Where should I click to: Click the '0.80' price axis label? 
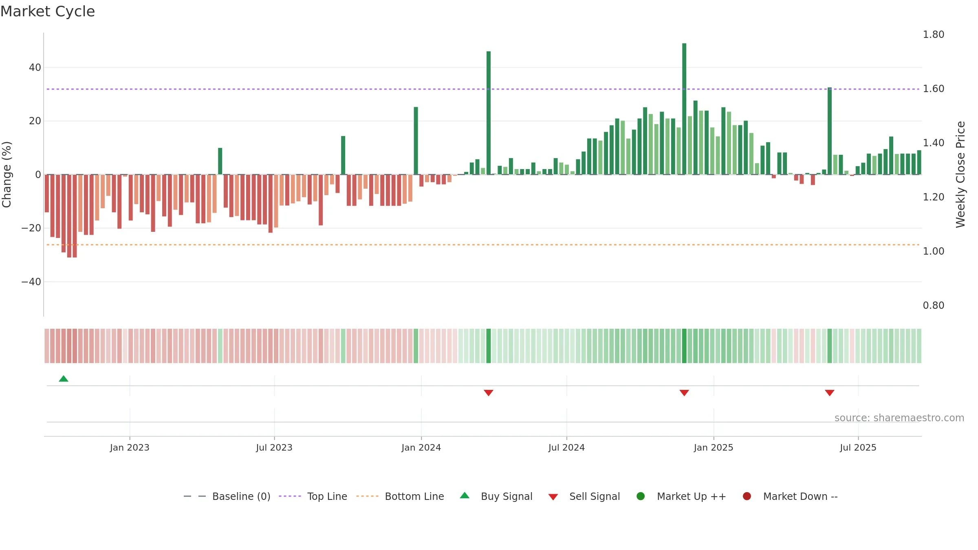(x=934, y=305)
